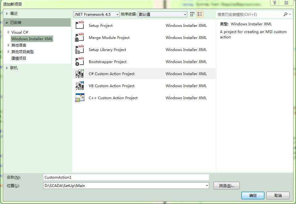Viewport: 296px width, 204px height.
Task: Click Windows Installer XML type in C++ Custom Action row
Action: [x=186, y=98]
